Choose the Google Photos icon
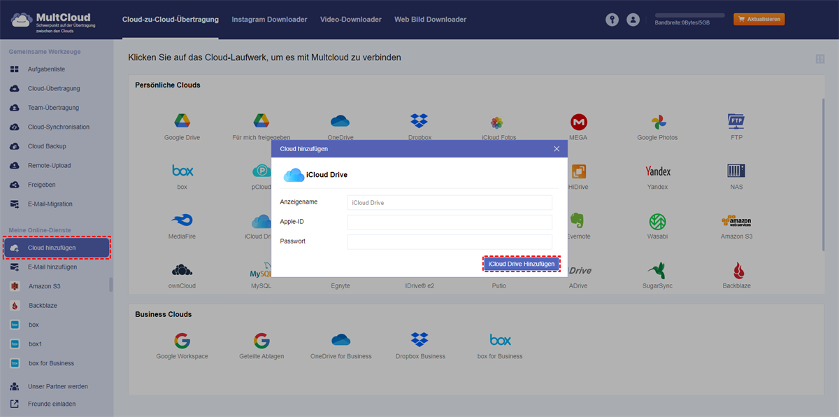The width and height of the screenshot is (839, 417). 657,122
